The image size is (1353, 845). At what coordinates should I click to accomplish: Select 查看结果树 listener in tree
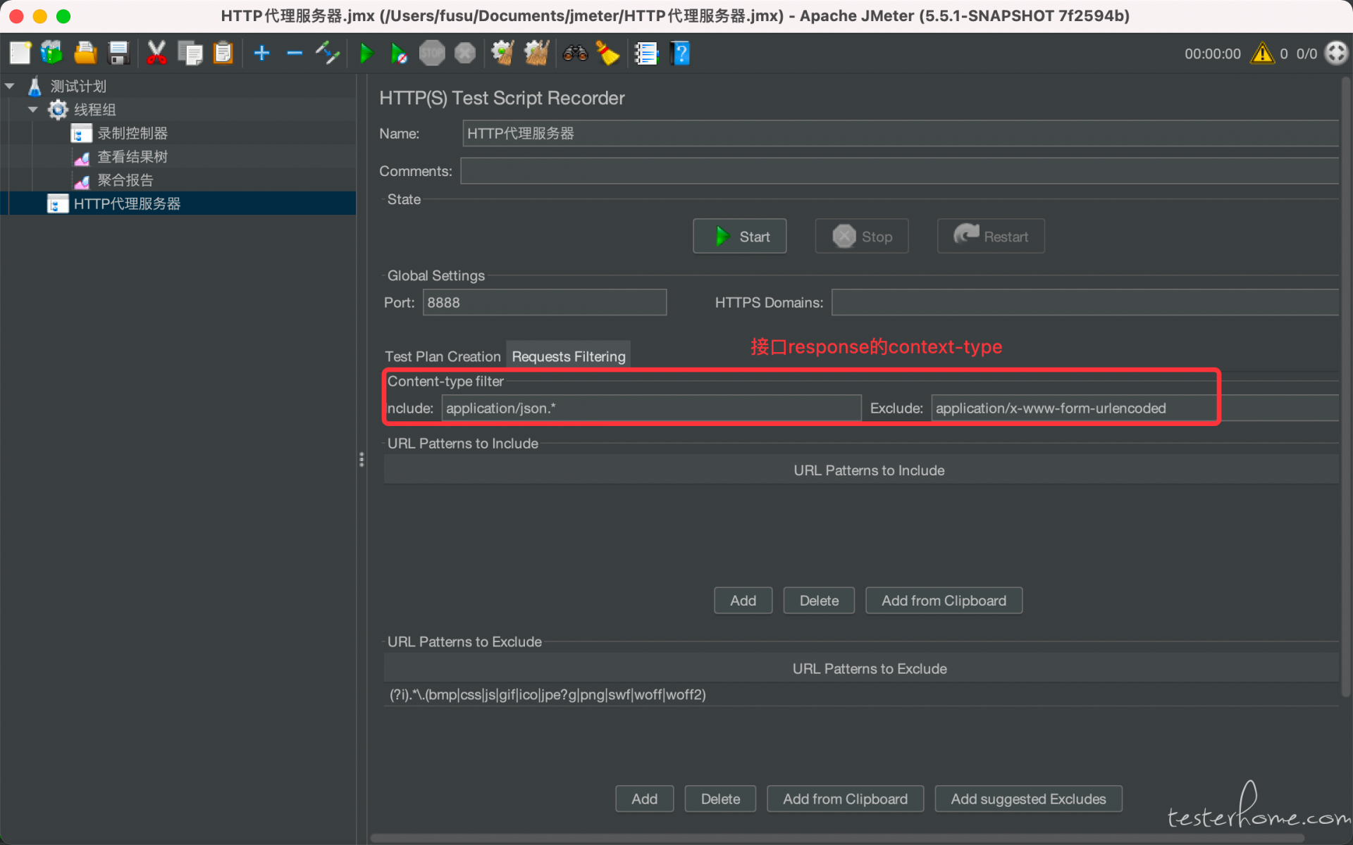point(132,156)
